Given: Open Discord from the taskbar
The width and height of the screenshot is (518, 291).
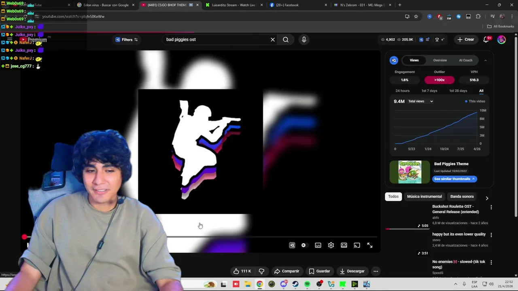Looking at the screenshot, I should coord(284,285).
